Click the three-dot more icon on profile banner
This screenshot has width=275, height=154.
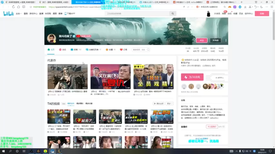click(x=226, y=40)
